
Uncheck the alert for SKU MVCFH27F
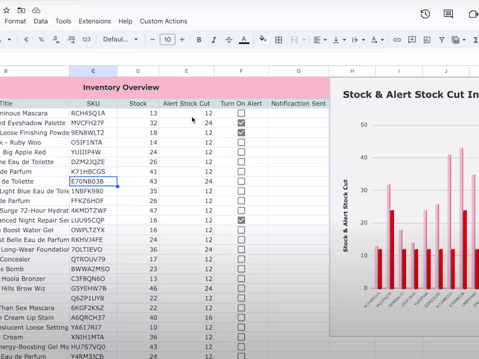coord(241,123)
